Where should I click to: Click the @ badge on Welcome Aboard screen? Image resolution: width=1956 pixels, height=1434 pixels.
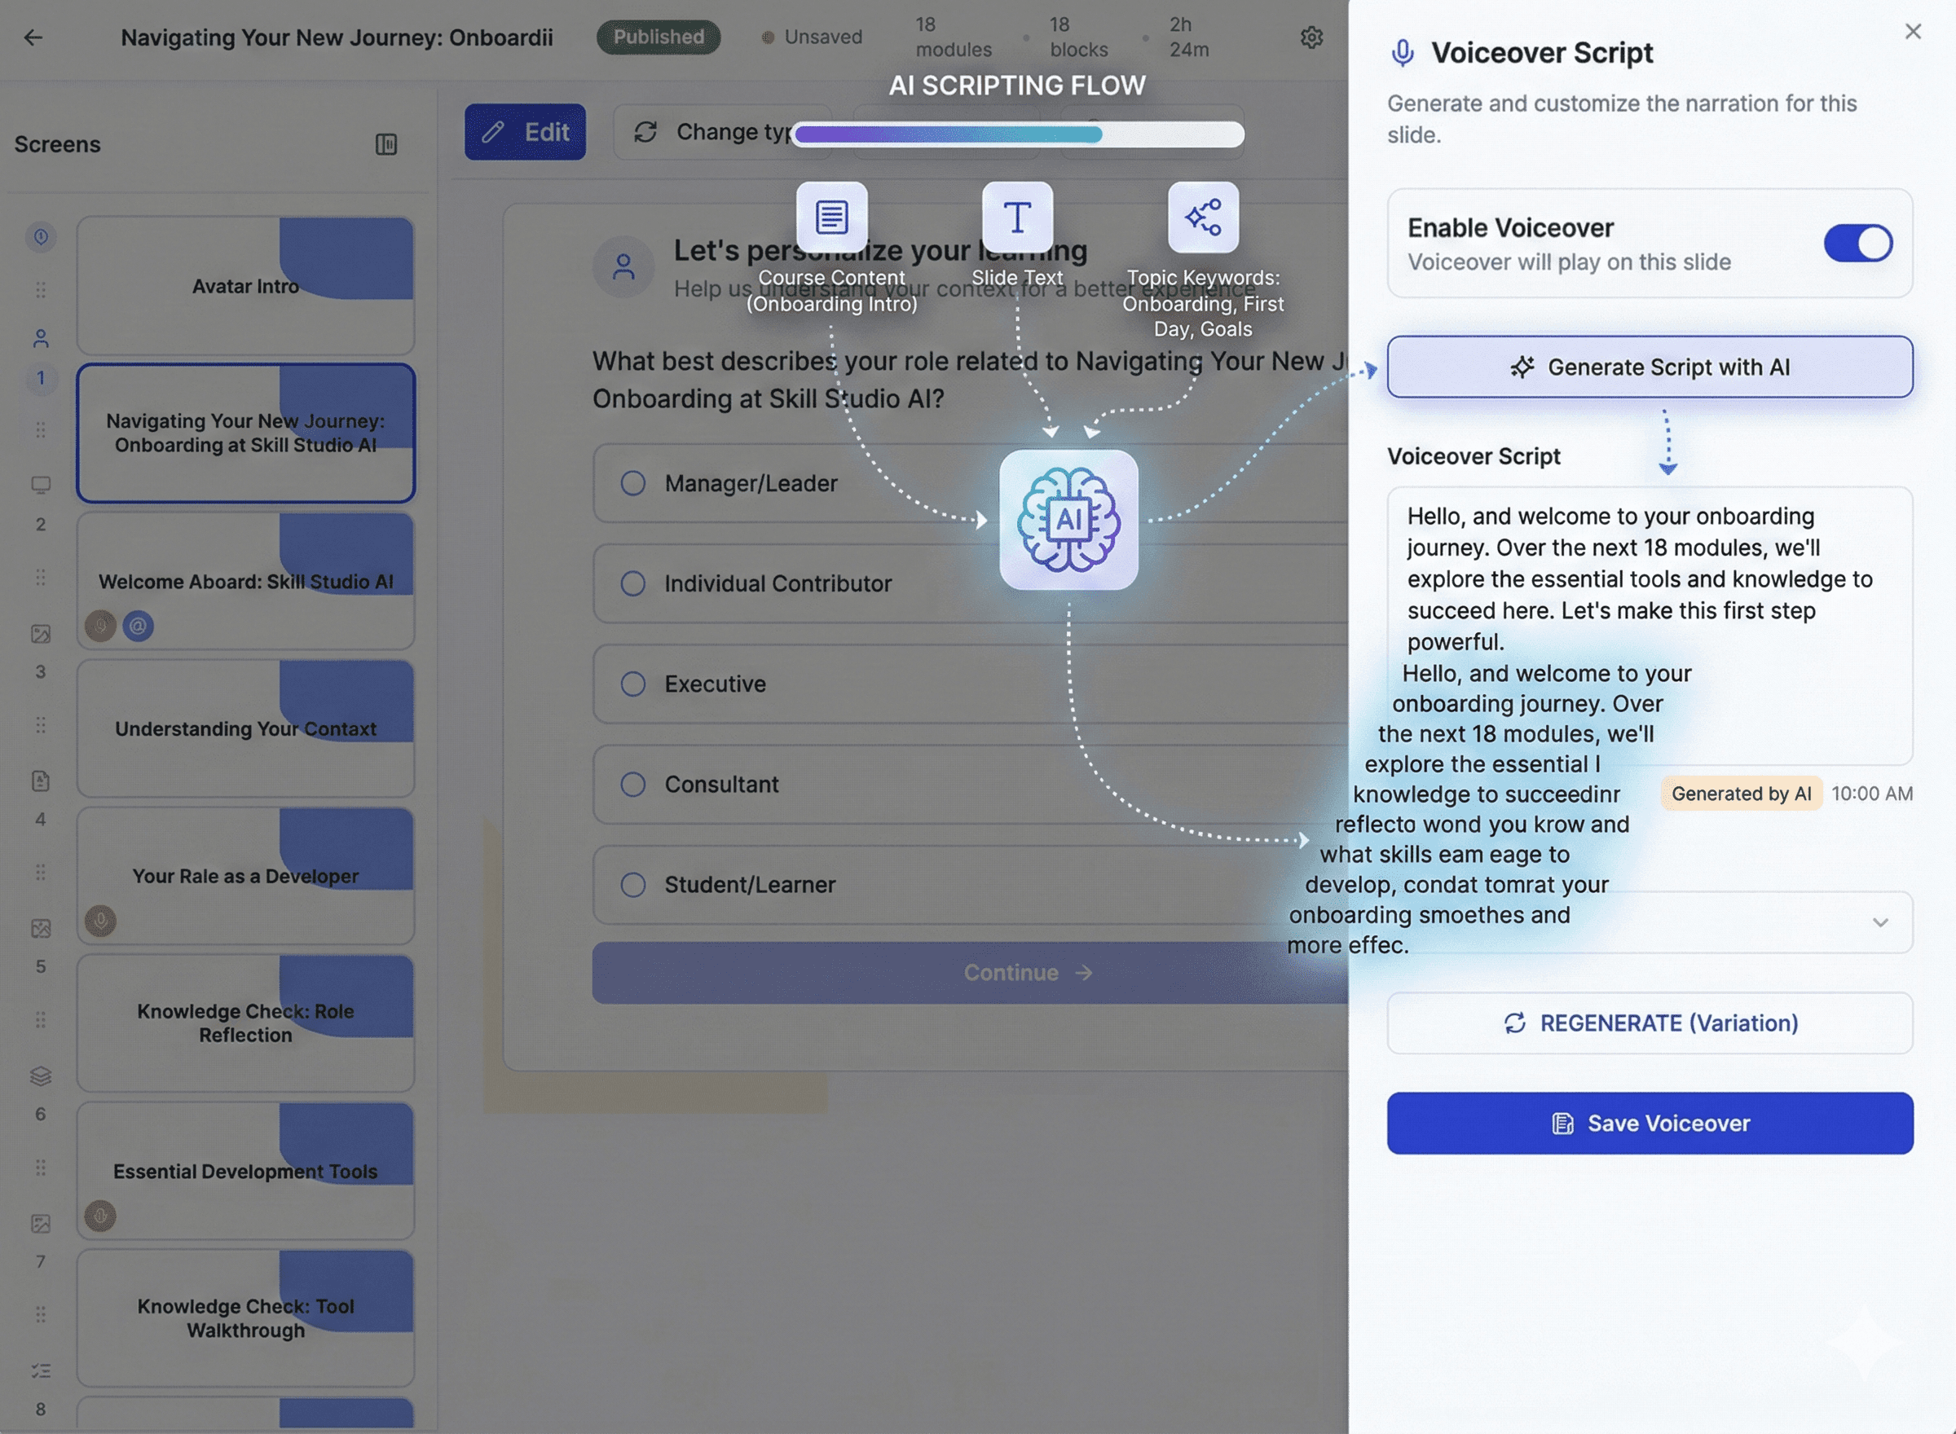[138, 626]
